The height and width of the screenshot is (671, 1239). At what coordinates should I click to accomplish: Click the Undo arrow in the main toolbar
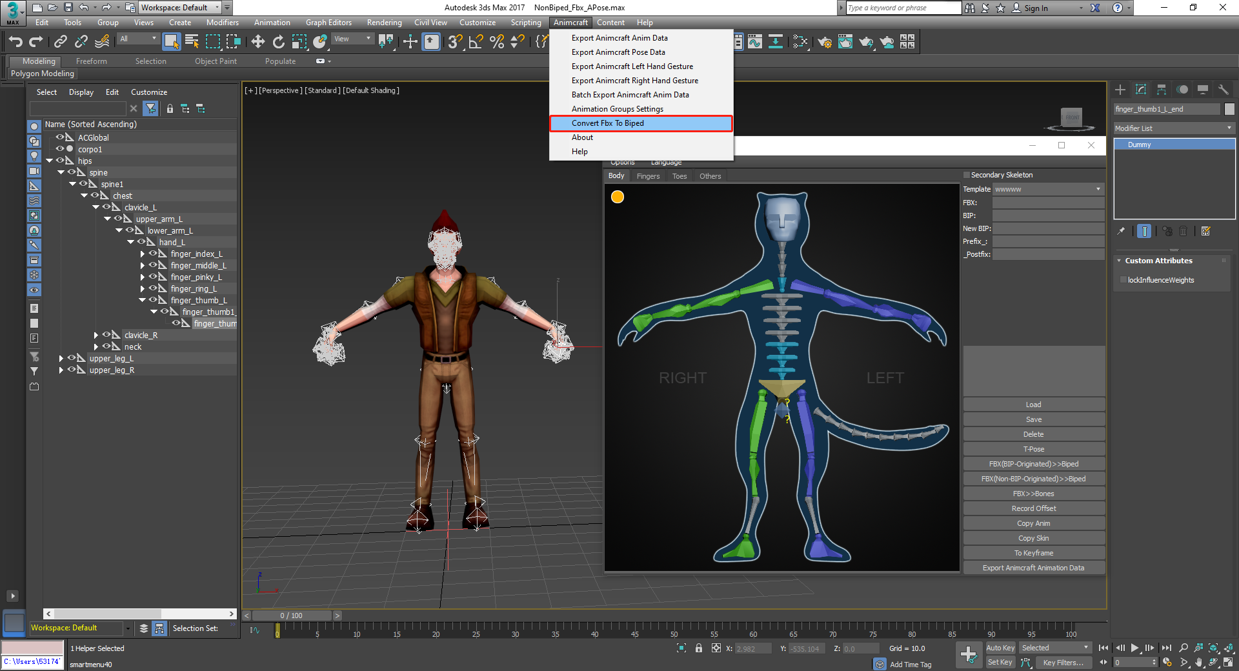[15, 42]
